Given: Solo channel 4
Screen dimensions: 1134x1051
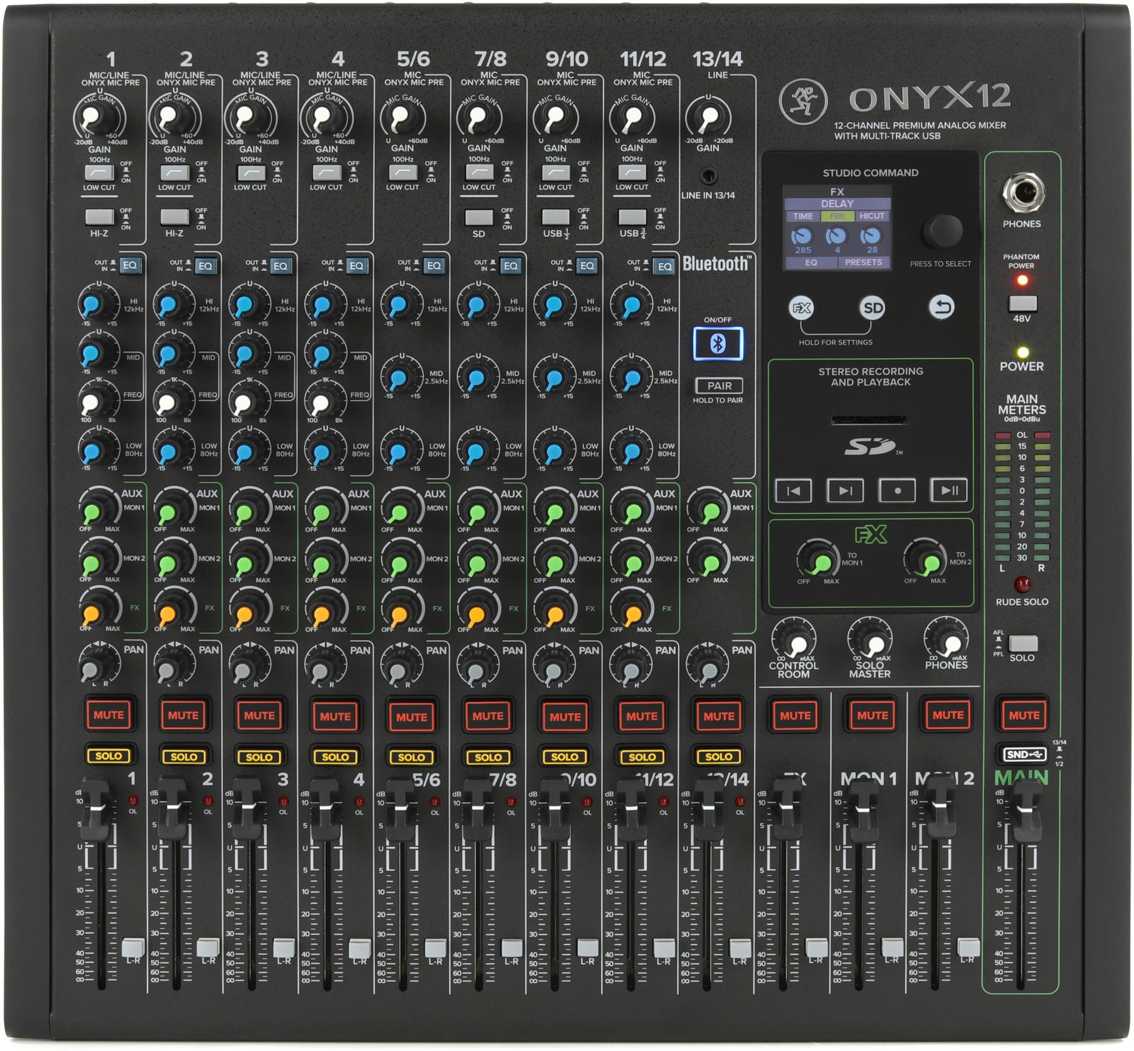Looking at the screenshot, I should click(x=335, y=756).
